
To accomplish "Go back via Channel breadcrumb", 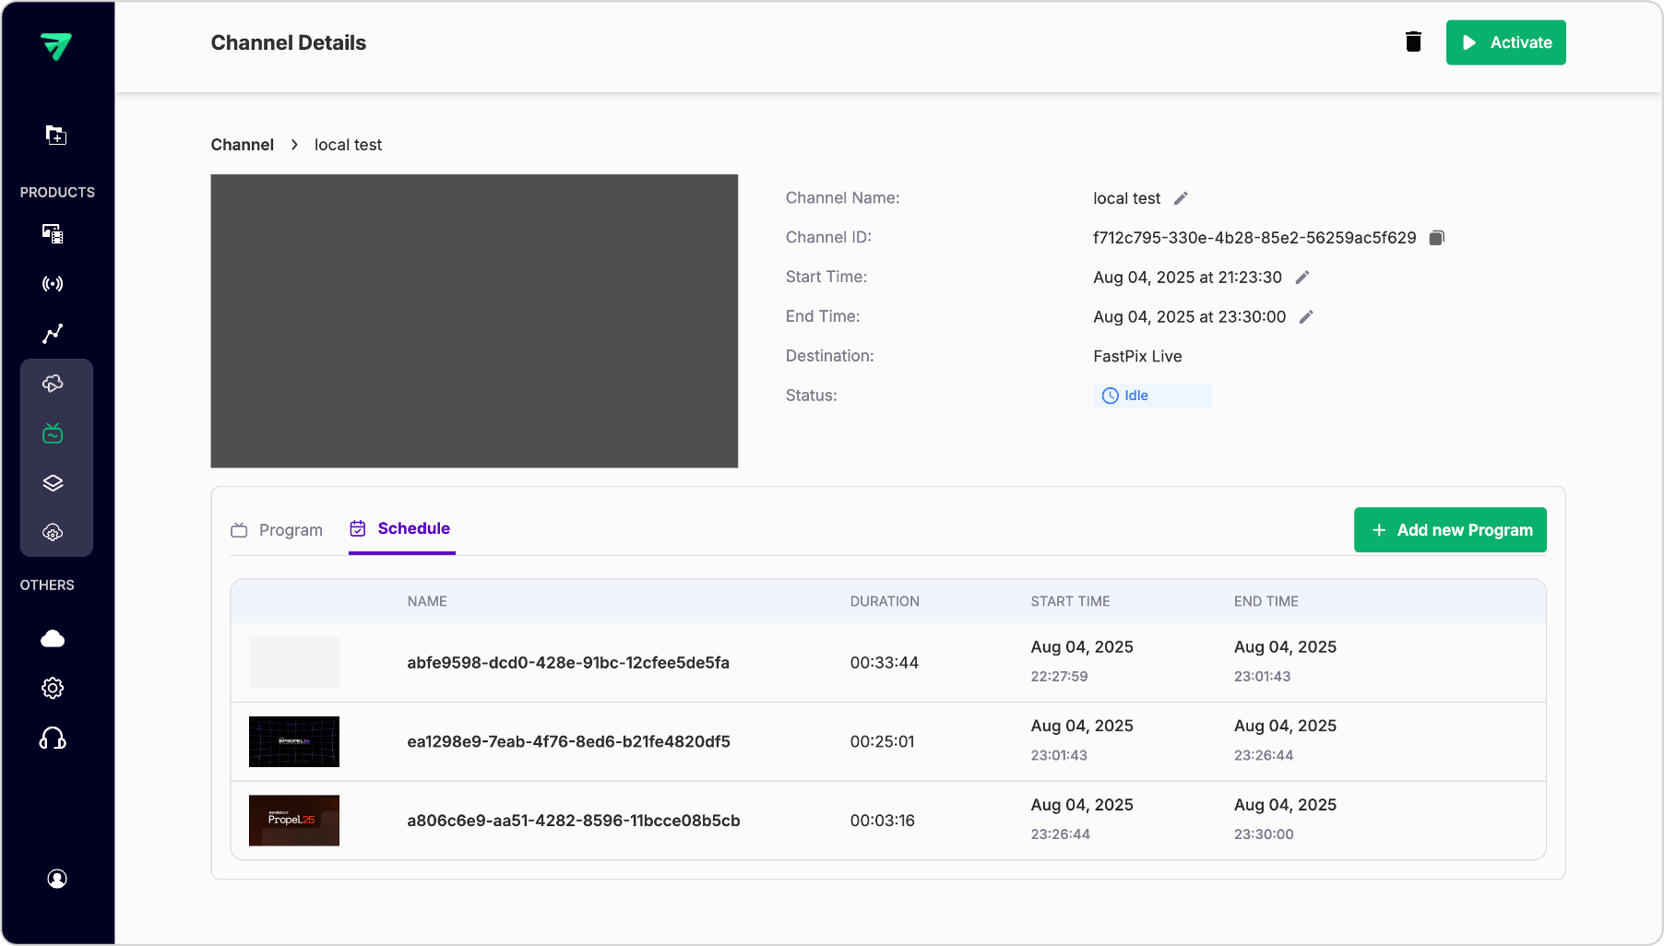I will coord(242,145).
